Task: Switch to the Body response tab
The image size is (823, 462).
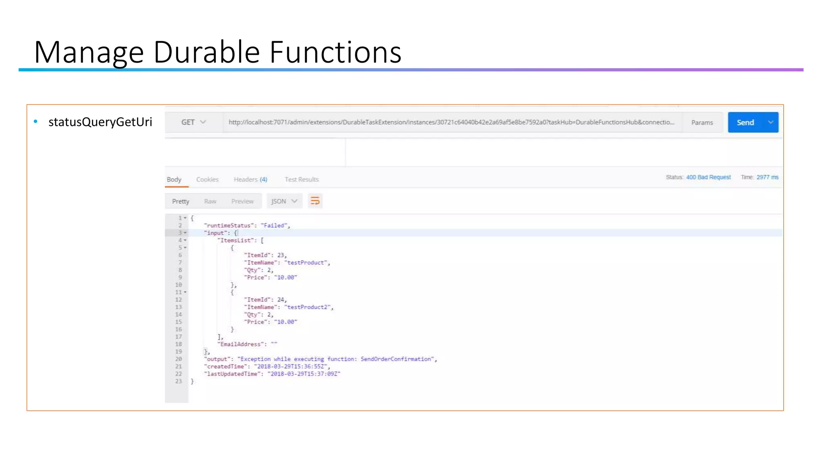Action: 174,179
